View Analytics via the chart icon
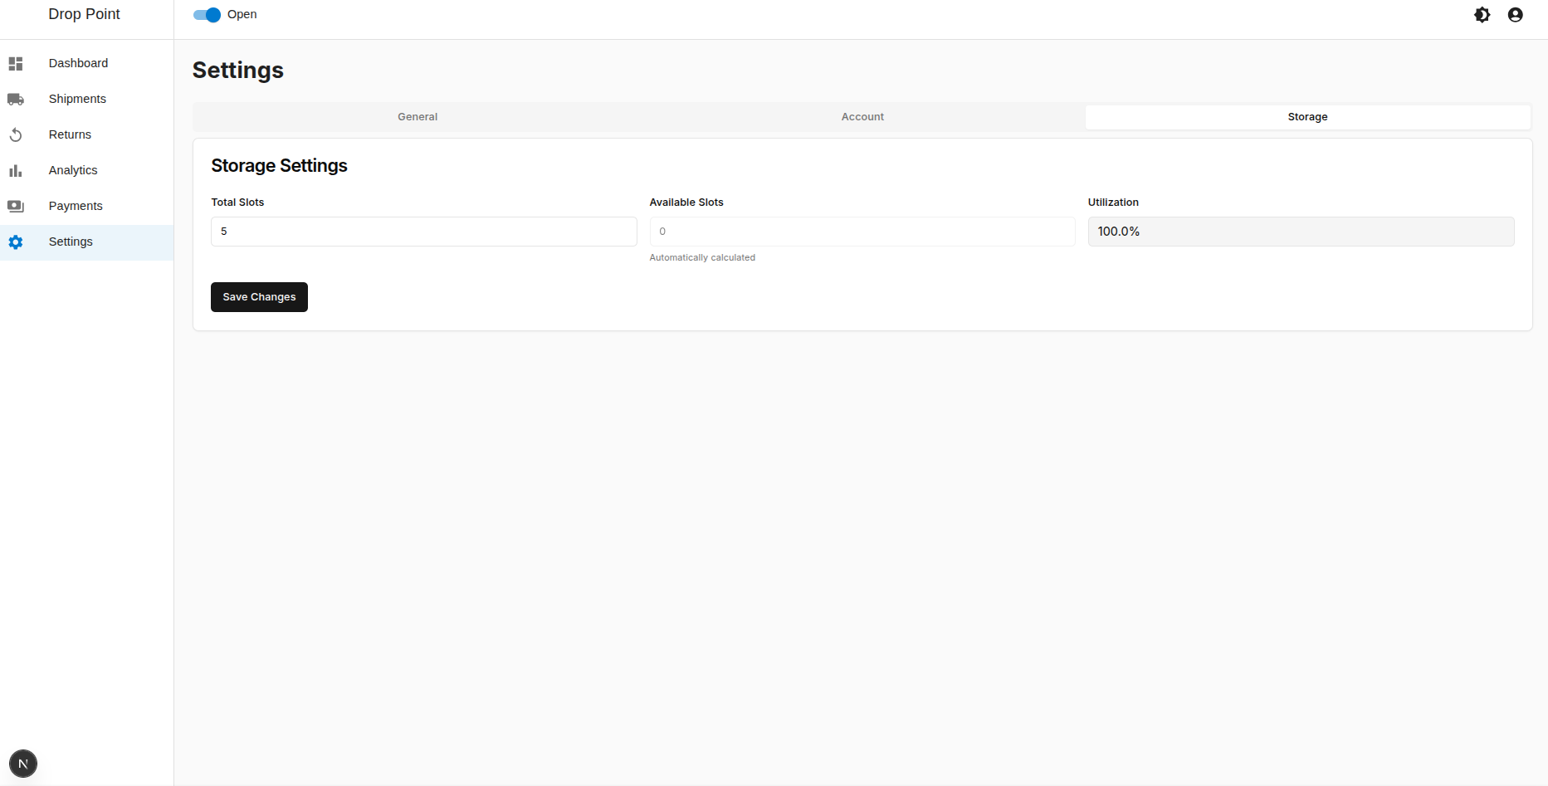 click(x=16, y=169)
